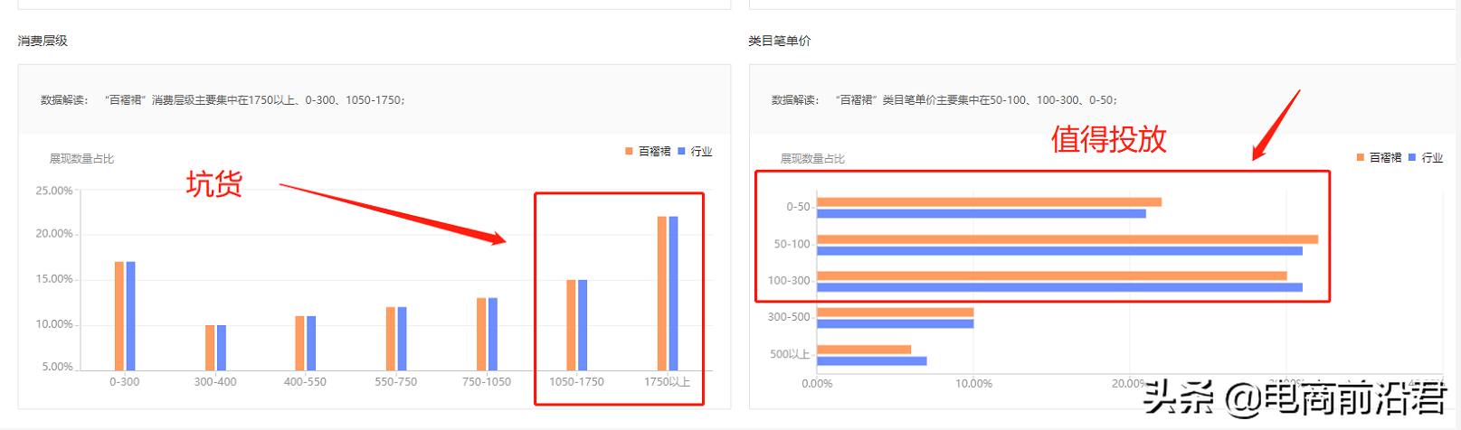Click the 类目笔单价 section heading
Screen dimensions: 1461x430
(780, 41)
